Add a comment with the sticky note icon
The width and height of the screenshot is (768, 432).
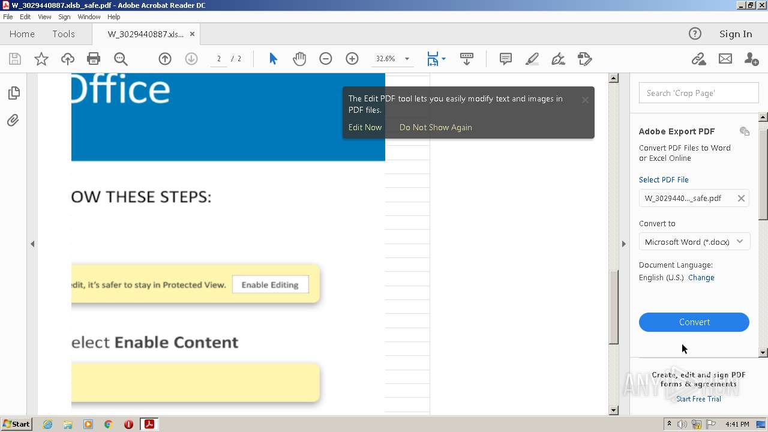506,59
